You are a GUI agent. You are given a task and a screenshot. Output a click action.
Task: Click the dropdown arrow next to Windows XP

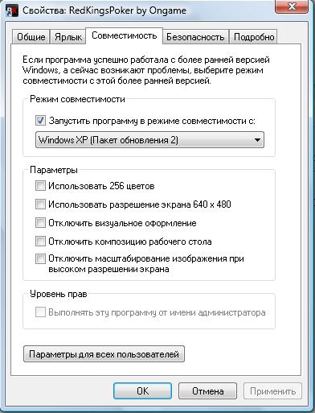click(x=257, y=140)
